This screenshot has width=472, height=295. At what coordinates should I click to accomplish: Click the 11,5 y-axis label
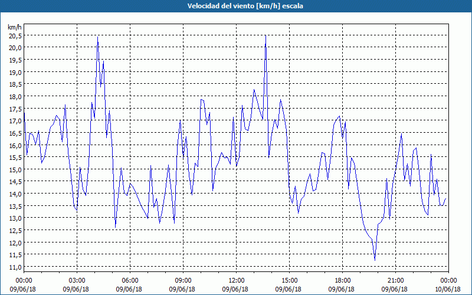click(x=15, y=255)
